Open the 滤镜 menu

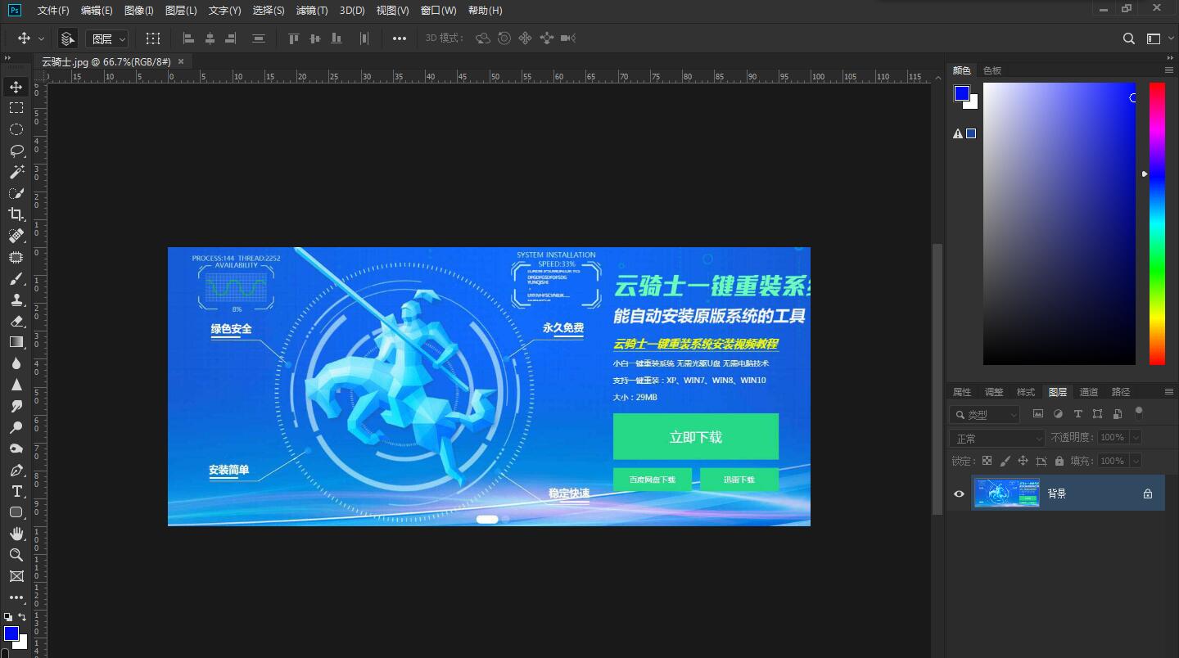312,11
